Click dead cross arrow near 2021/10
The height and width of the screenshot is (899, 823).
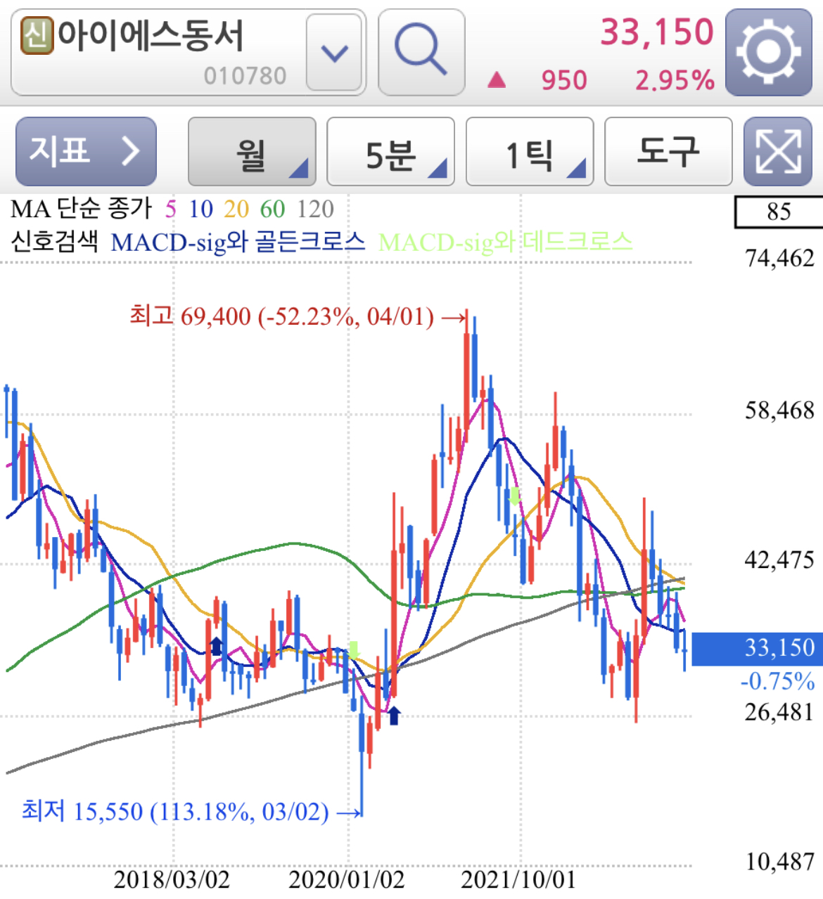point(515,496)
